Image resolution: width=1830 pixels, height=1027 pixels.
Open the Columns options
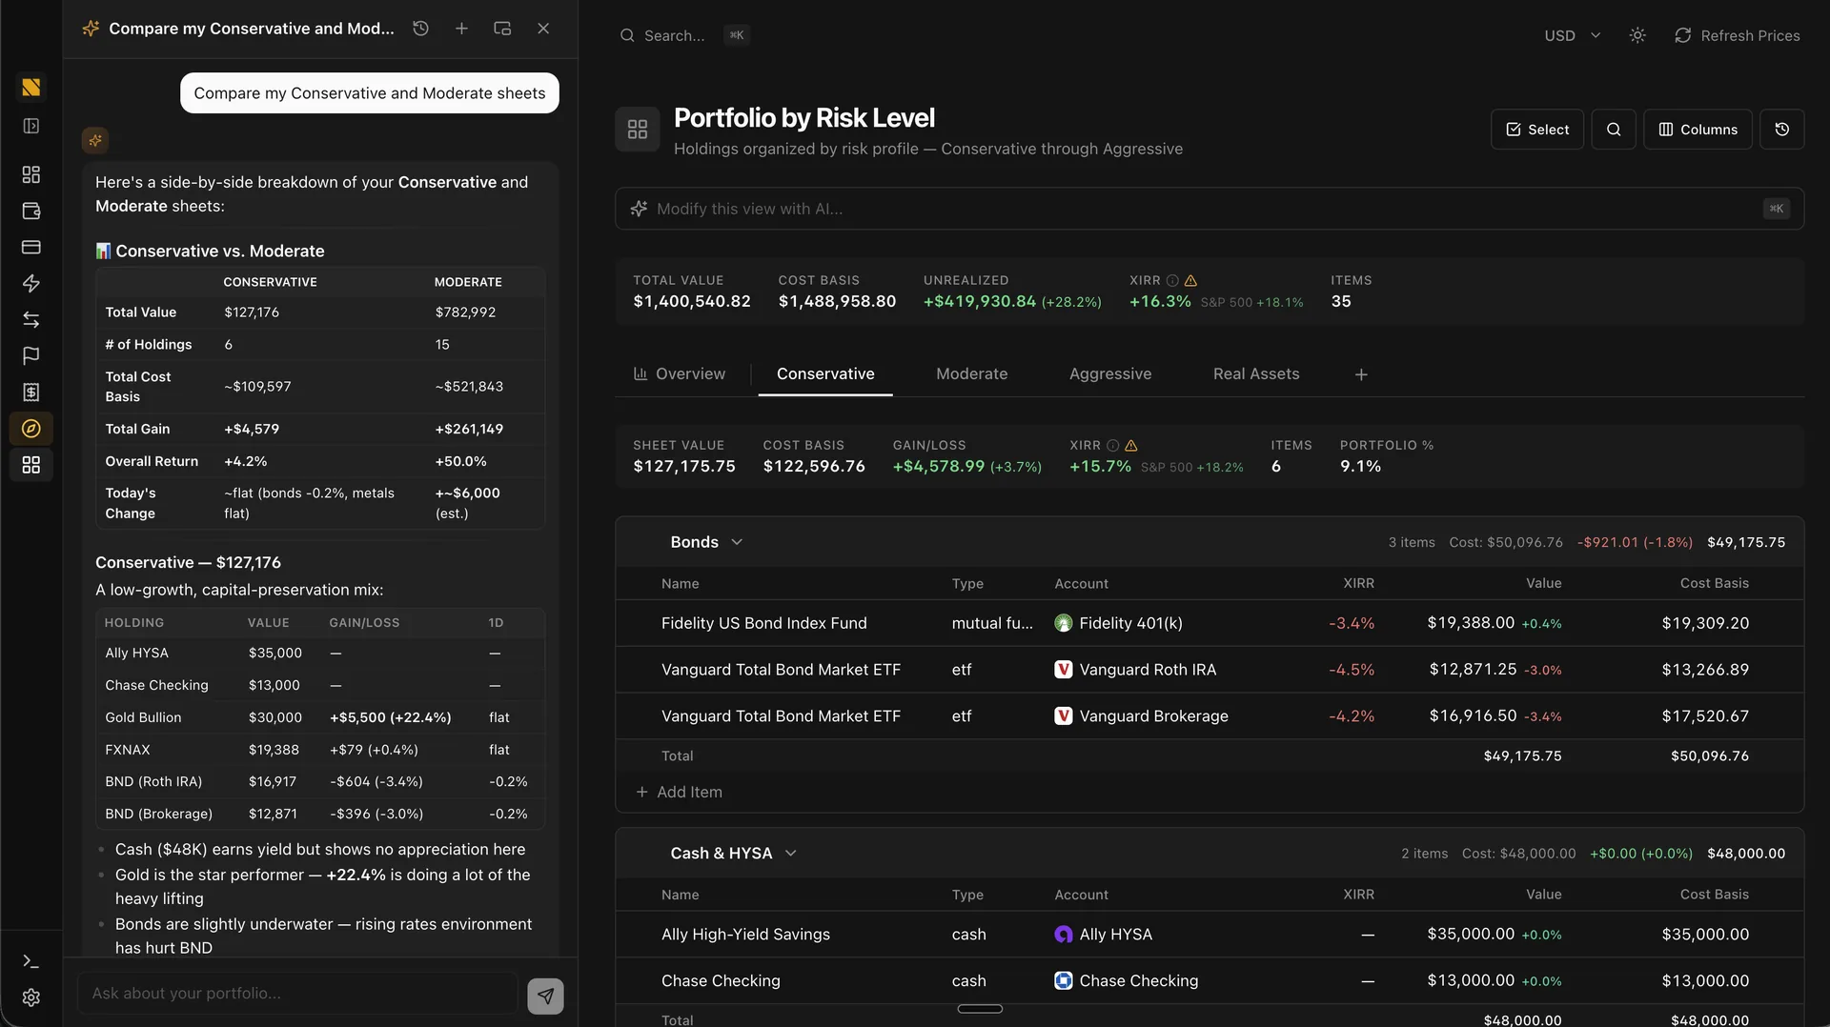click(x=1698, y=130)
